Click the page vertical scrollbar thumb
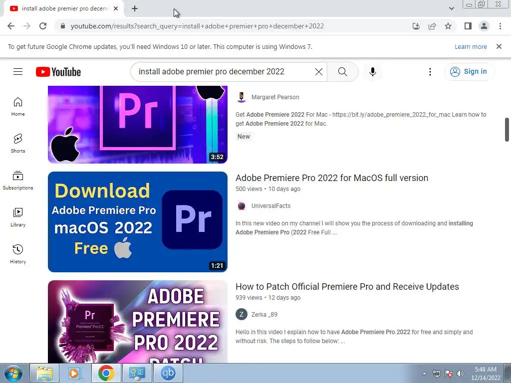Screen dimensions: 511x383 [x=507, y=130]
